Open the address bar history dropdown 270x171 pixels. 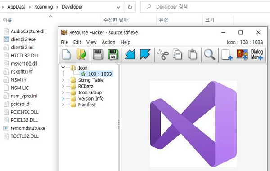pyautogui.click(x=118, y=7)
